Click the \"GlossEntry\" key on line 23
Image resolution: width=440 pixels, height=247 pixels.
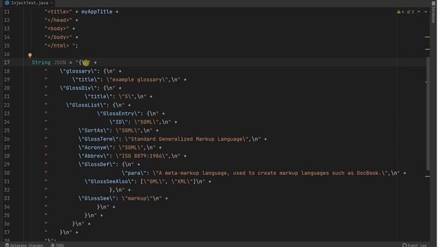tap(119, 113)
